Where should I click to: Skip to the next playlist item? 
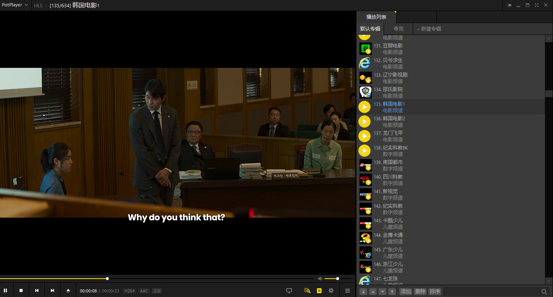[53, 290]
